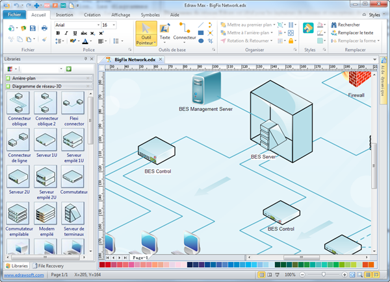Expand Mettre au premier plan dropdown
The width and height of the screenshot is (390, 282).
(274, 25)
